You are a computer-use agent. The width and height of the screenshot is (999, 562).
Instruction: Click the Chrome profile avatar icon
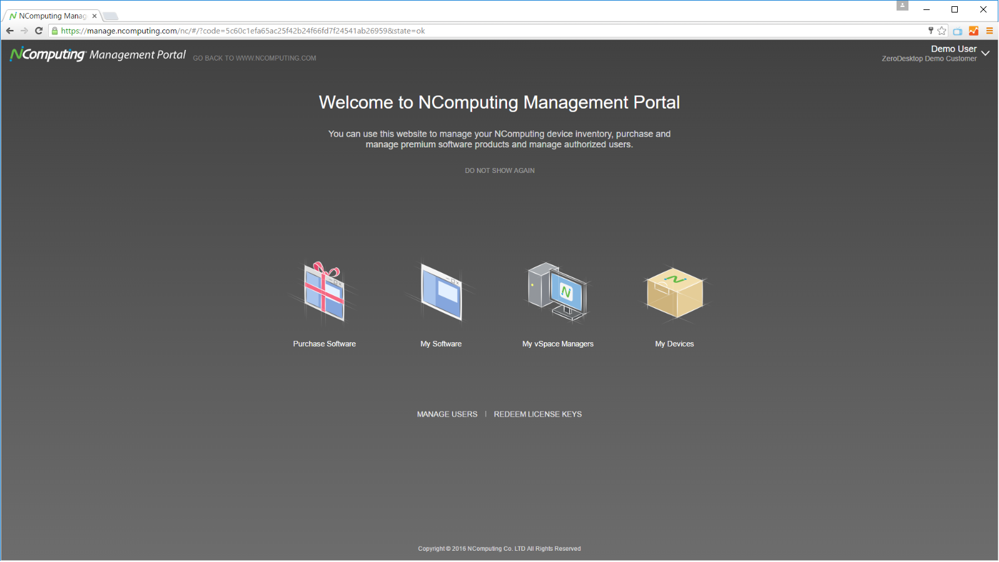point(902,6)
